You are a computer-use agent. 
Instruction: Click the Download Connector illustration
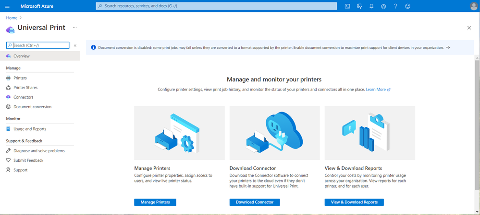274,133
